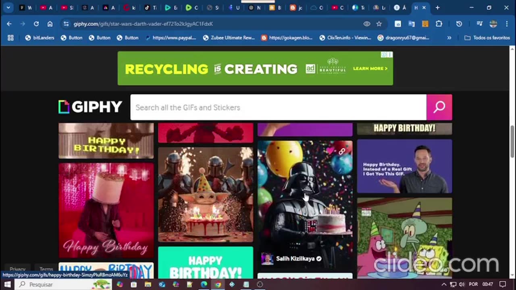Click the link icon on Darth Vader GIF
Screen dimensions: 516x290
point(342,151)
